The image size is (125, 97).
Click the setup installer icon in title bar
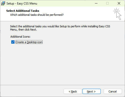[3, 4]
